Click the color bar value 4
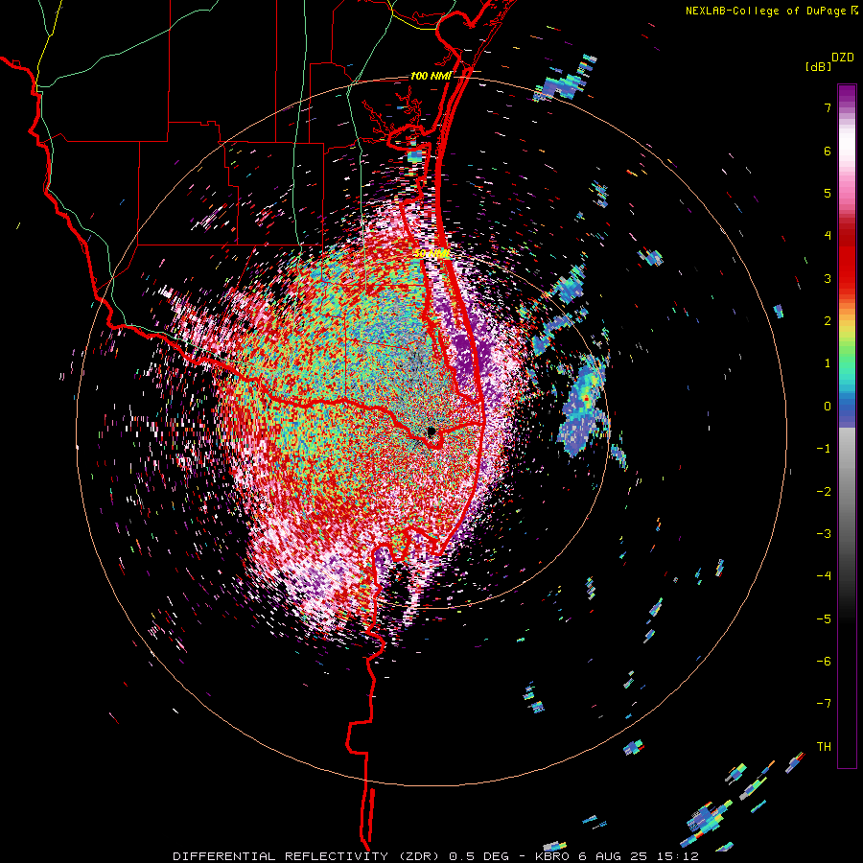 (828, 236)
